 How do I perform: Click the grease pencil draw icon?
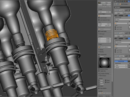(x=99, y=3)
